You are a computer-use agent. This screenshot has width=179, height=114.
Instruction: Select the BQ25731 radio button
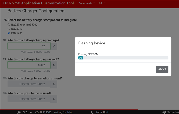tap(9, 33)
